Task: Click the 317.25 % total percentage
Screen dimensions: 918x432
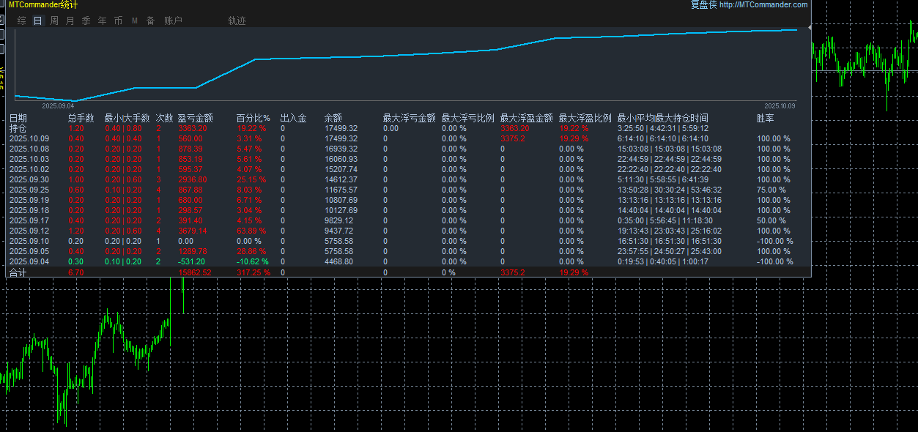Action: pyautogui.click(x=253, y=272)
